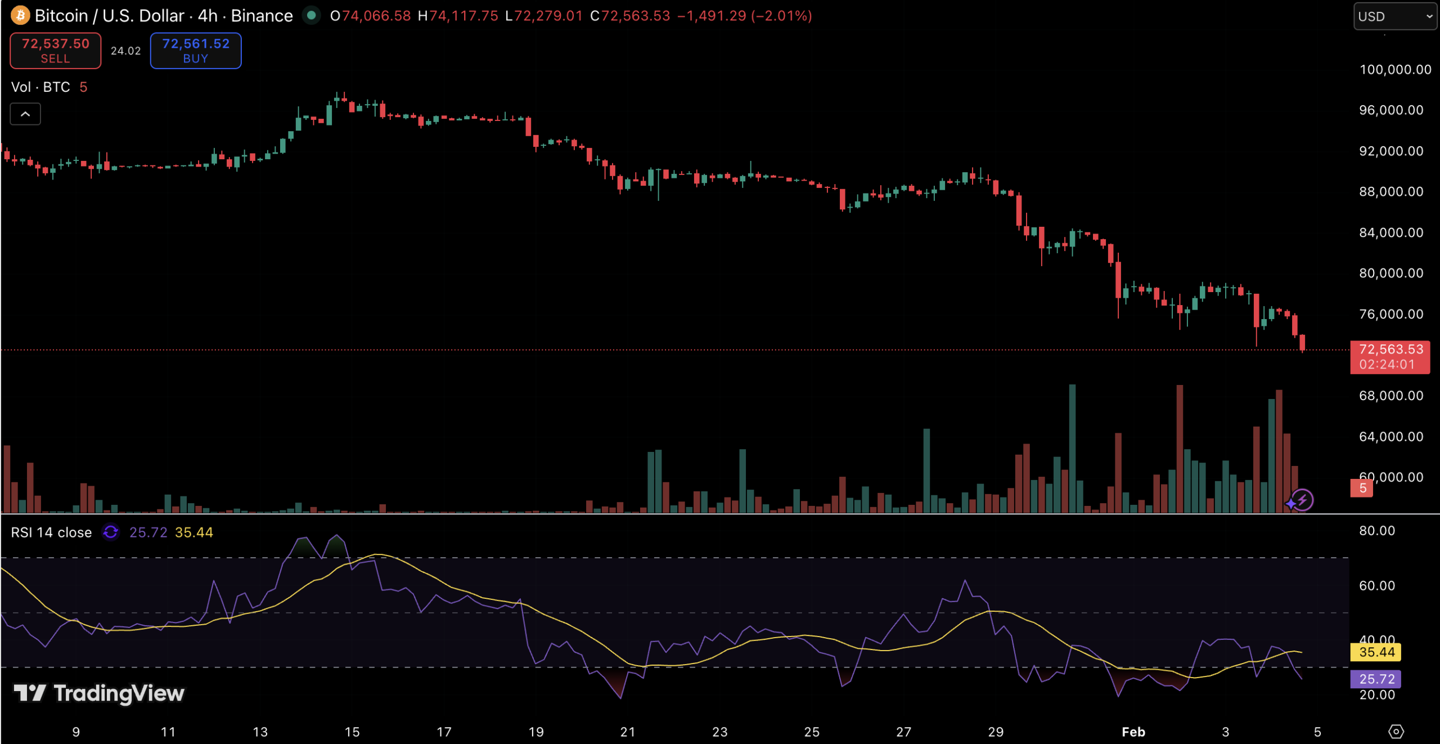1440x744 pixels.
Task: Click the BUY button showing 72,561.52
Action: point(195,50)
